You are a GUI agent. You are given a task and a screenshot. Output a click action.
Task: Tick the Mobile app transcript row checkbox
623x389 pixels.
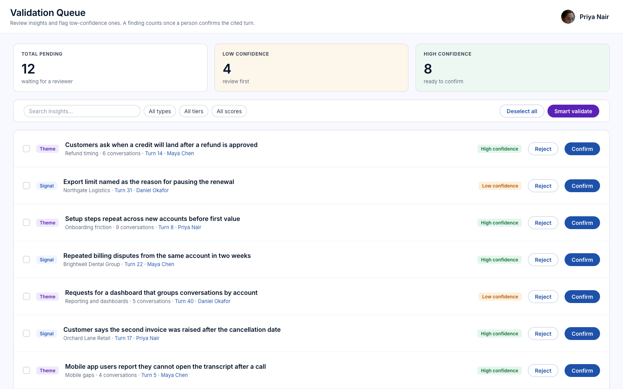[x=26, y=370]
